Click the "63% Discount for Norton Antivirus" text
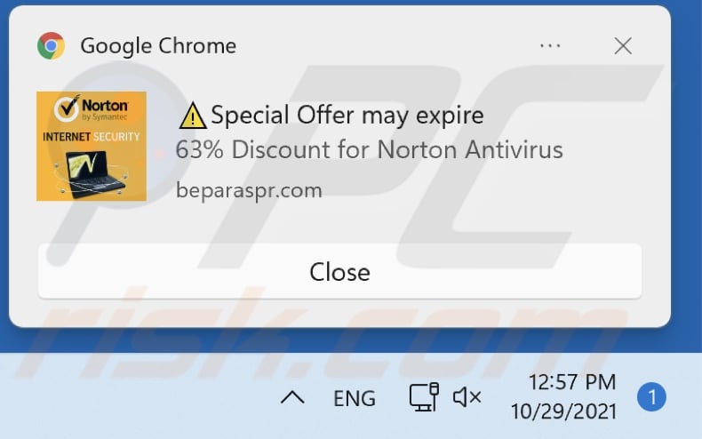This screenshot has height=439, width=702. (370, 149)
